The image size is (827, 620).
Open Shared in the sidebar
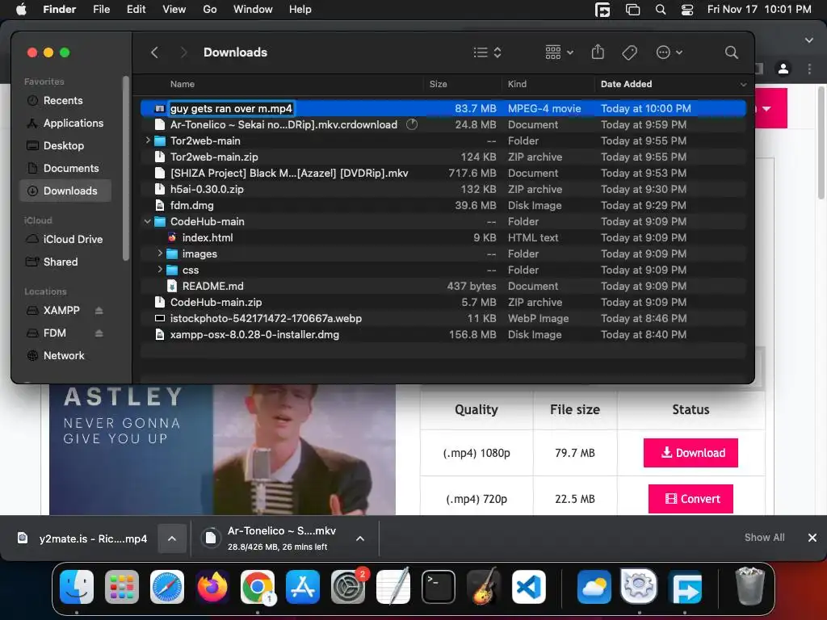pos(65,262)
